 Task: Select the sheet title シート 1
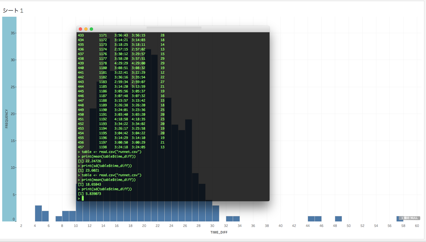click(x=13, y=11)
